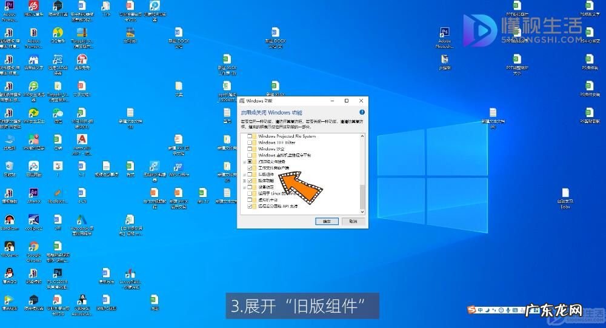The image size is (606, 328).
Task: Minimize the Windows 功能 dialog
Action: (332, 101)
